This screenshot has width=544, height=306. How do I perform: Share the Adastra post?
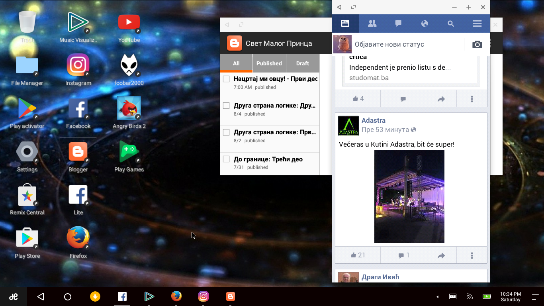pos(441,255)
